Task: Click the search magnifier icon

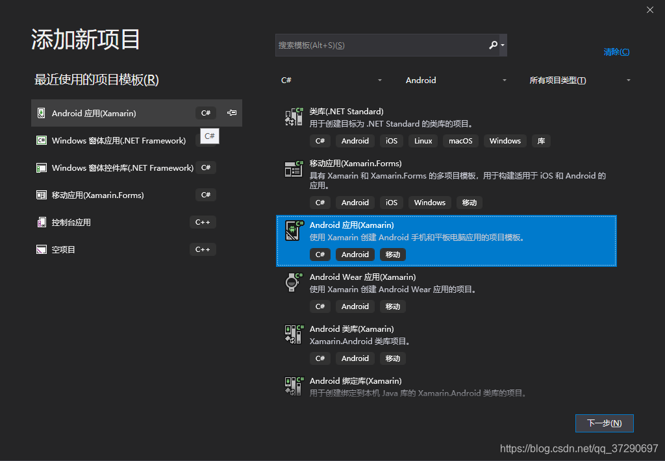Action: pos(493,45)
